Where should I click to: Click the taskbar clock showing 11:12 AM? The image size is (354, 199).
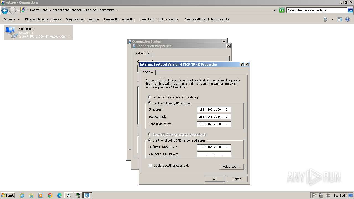[340, 195]
